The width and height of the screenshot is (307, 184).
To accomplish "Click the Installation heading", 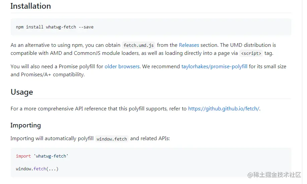I will (x=30, y=6).
